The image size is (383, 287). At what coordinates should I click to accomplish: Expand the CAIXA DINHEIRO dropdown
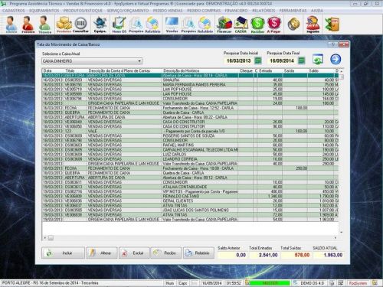click(x=139, y=61)
